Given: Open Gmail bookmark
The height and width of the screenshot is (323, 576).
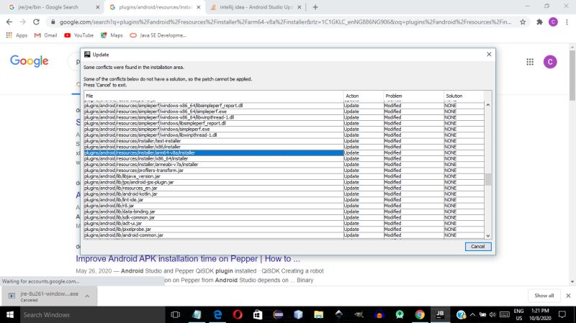Looking at the screenshot, I should (x=45, y=35).
